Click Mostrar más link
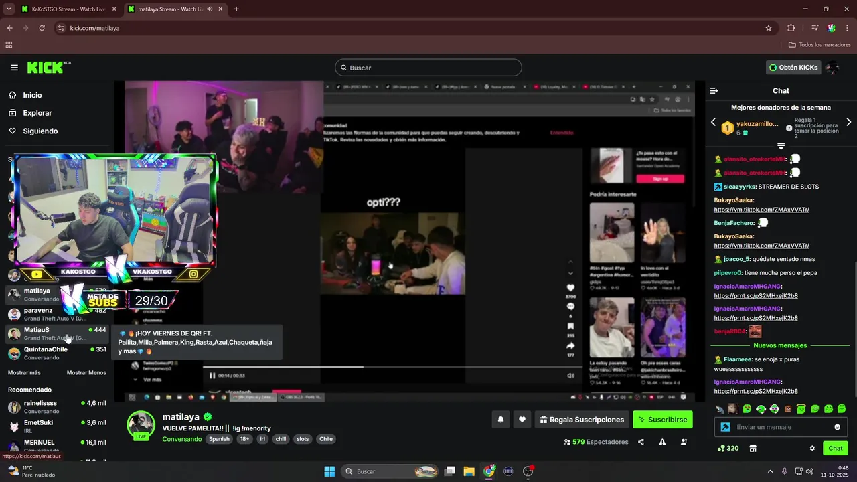This screenshot has height=482, width=857. pos(24,372)
